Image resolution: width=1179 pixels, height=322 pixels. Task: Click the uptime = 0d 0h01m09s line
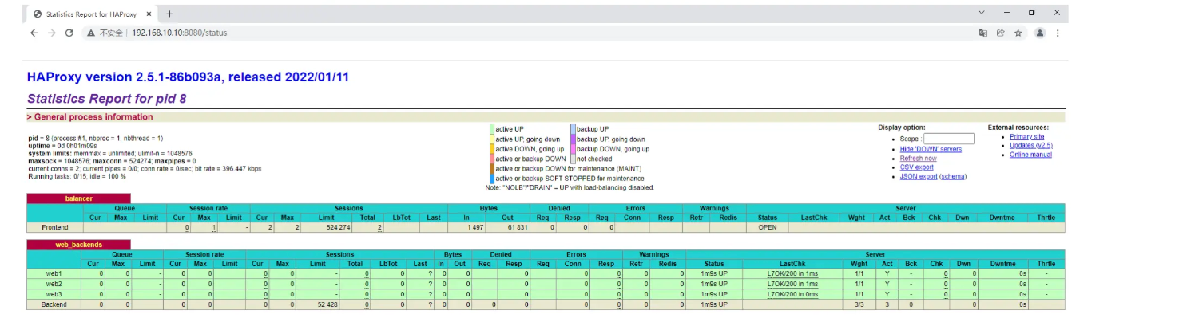coord(62,146)
